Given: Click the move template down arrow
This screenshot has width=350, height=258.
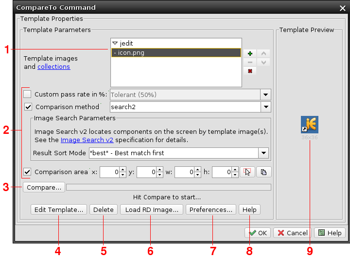Looking at the screenshot, I should 263,62.
